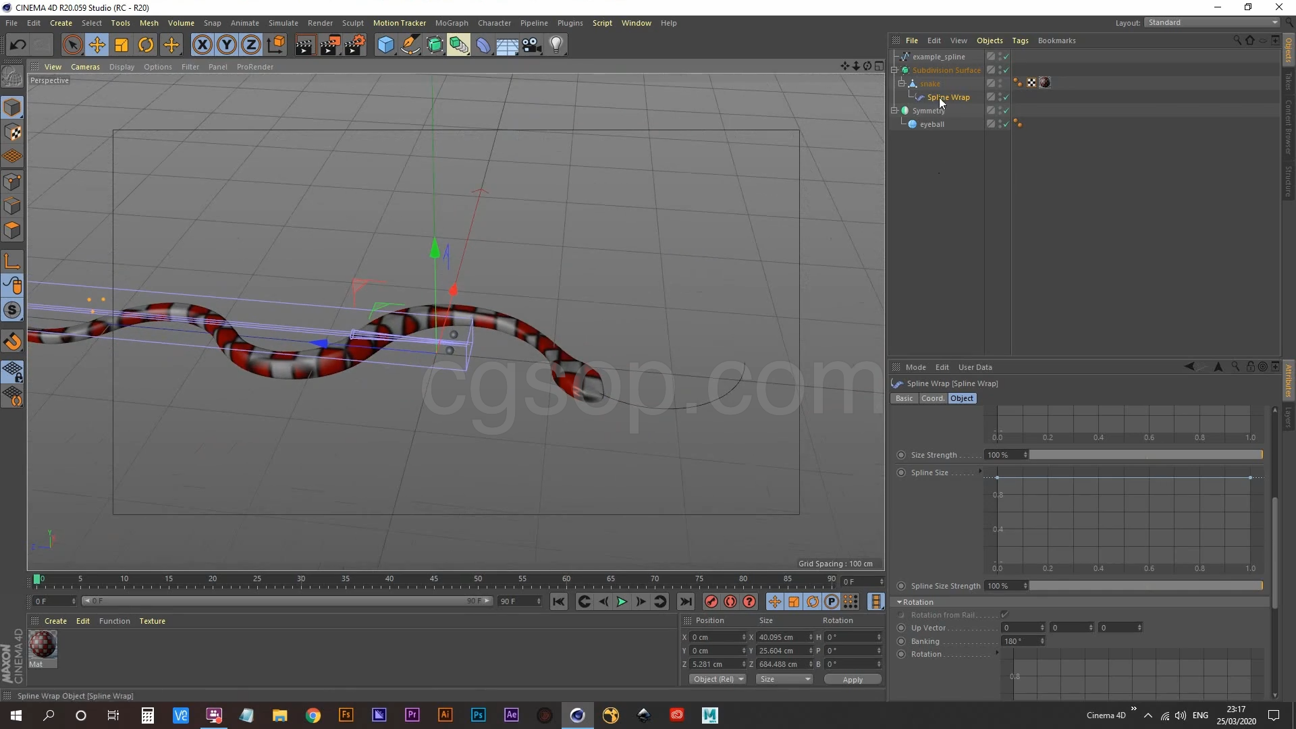Click Render to Picture Viewer icon
The width and height of the screenshot is (1296, 729).
point(330,45)
